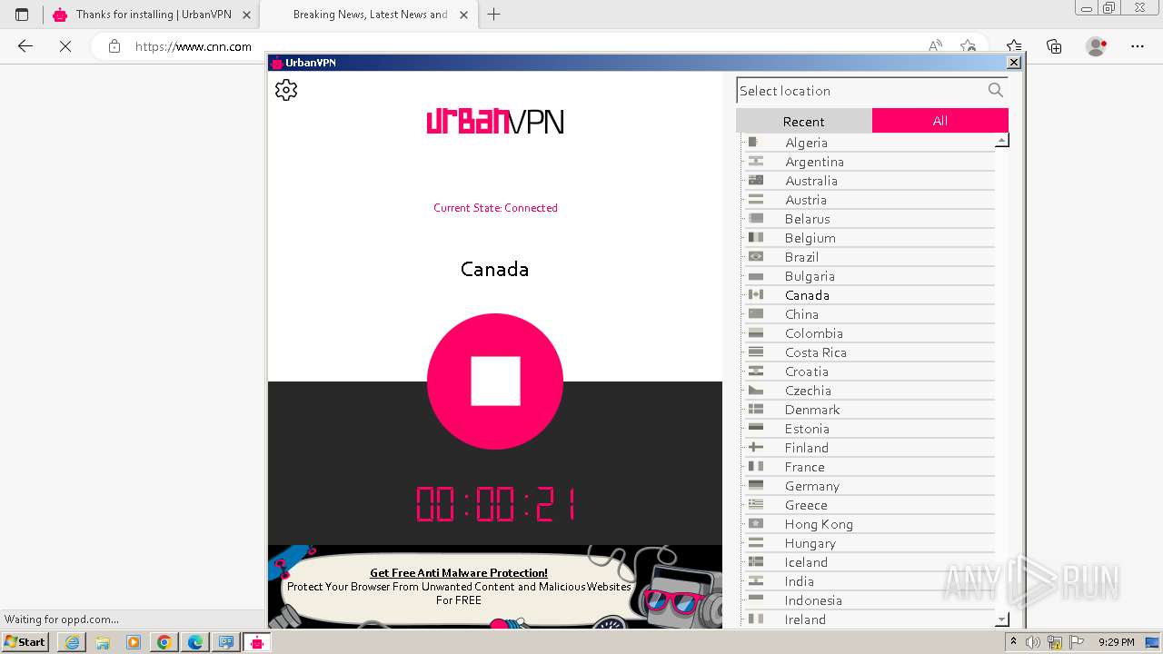
Task: Click the Hong Kong flag icon
Action: point(756,523)
